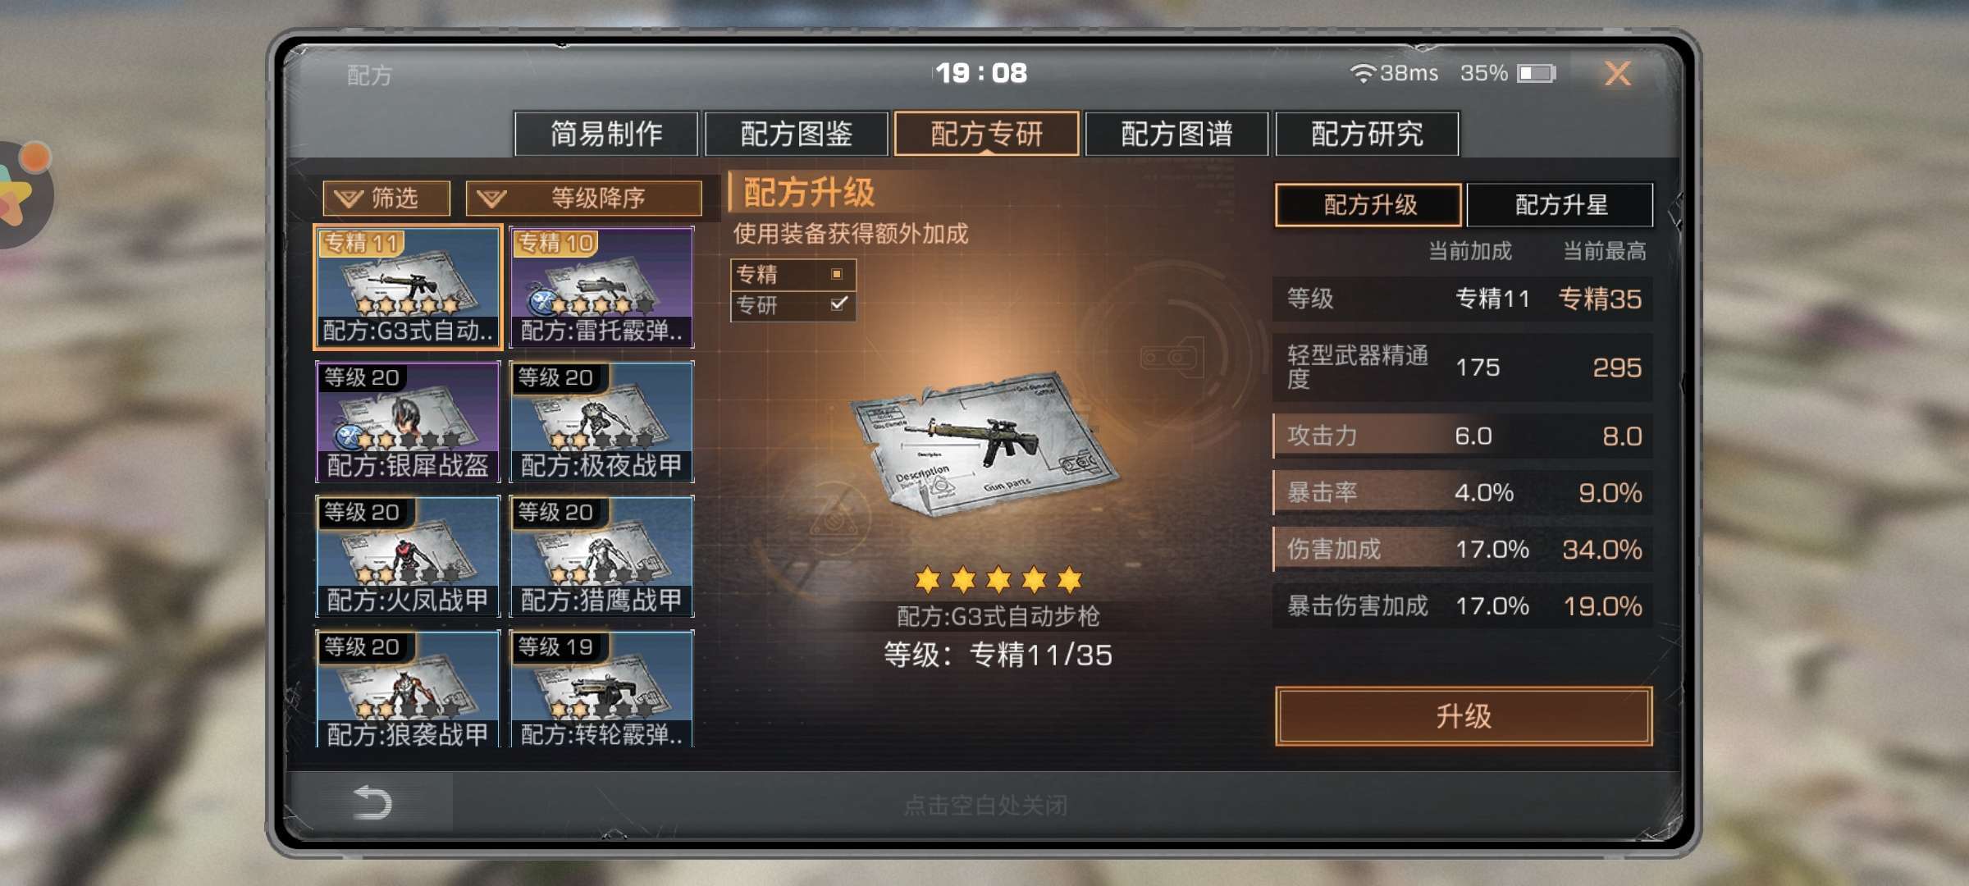Choose the 转轮霰弹 recipe icon
The width and height of the screenshot is (1969, 886).
(601, 689)
